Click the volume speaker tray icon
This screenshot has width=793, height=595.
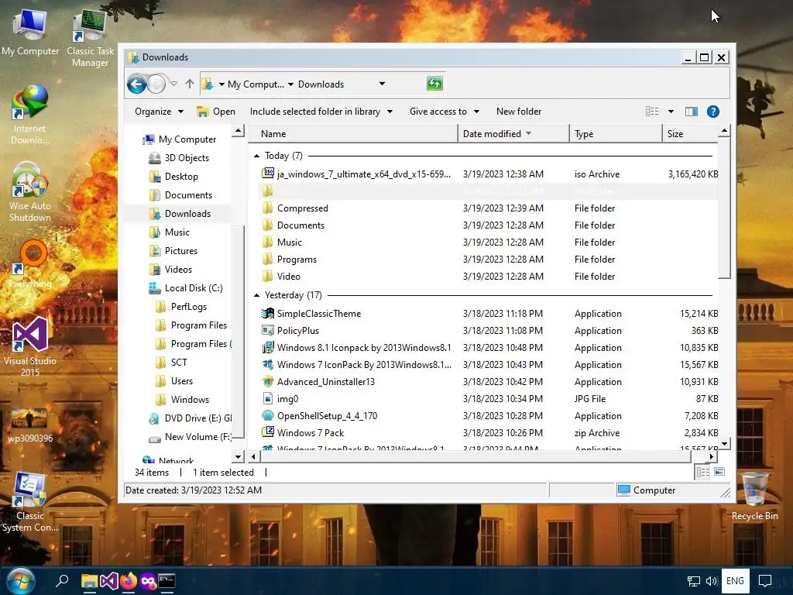pos(712,581)
